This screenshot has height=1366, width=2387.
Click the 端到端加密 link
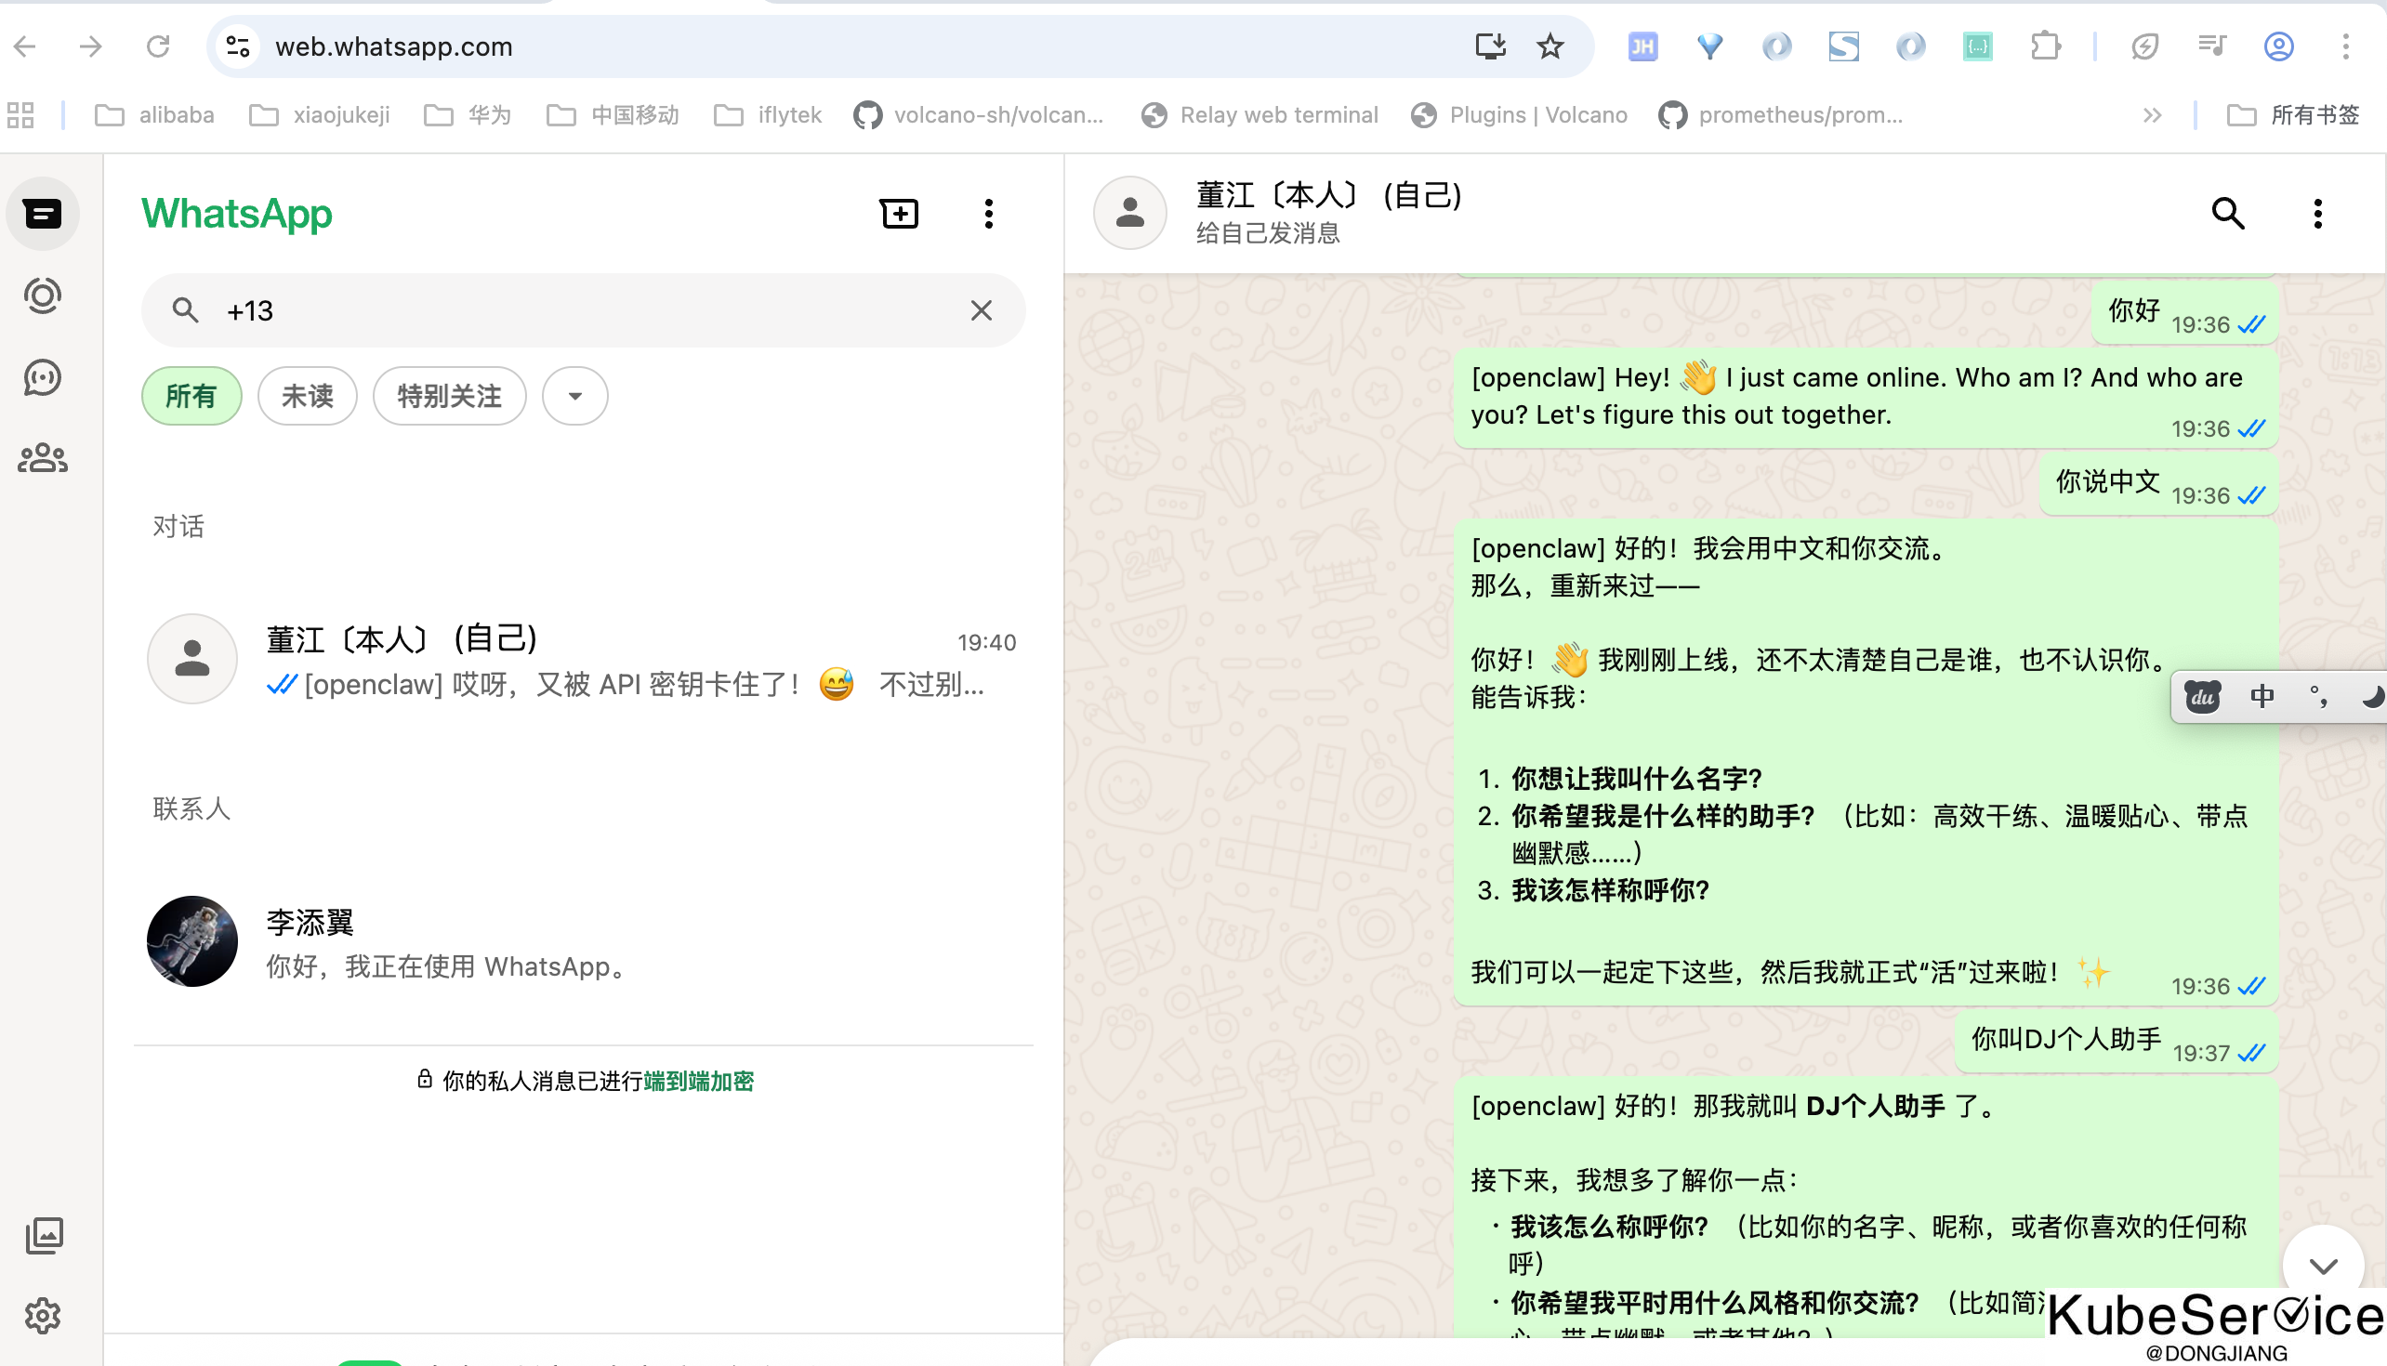tap(698, 1081)
